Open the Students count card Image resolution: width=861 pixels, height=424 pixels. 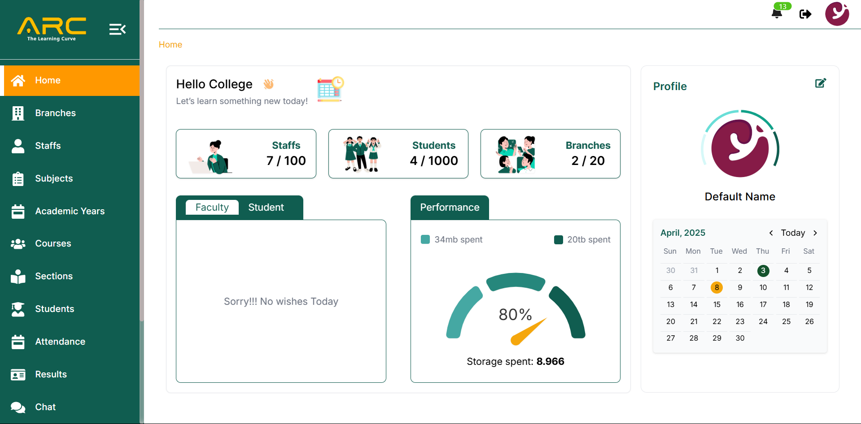click(x=398, y=154)
